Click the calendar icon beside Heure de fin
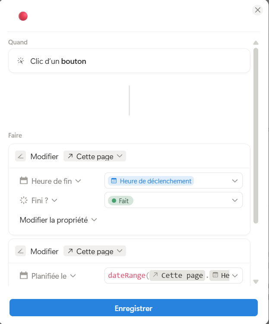This screenshot has width=269, height=324. point(24,181)
